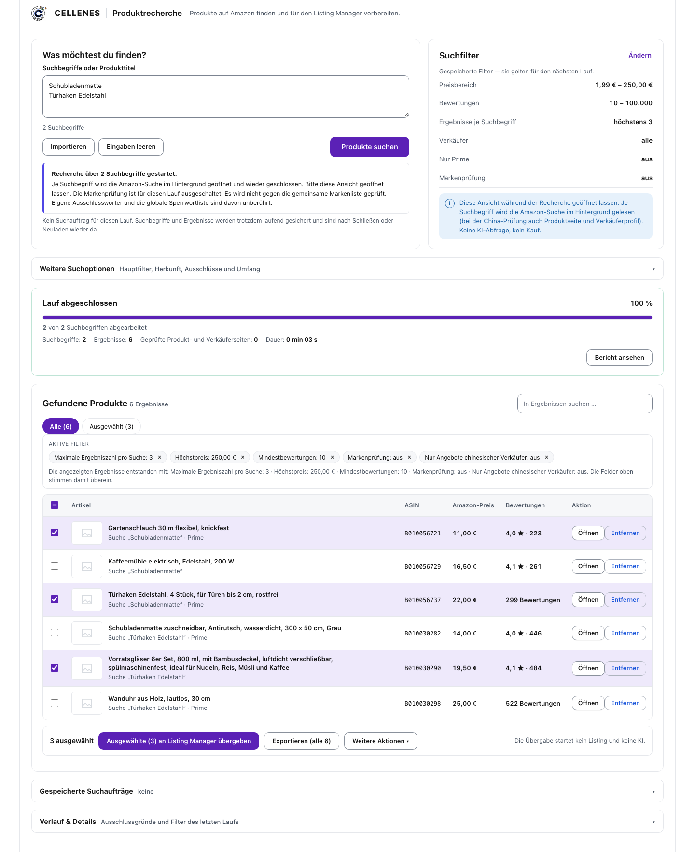Image resolution: width=695 pixels, height=852 pixels.
Task: Switch to the Alle (6) tab
Action: pyautogui.click(x=61, y=426)
